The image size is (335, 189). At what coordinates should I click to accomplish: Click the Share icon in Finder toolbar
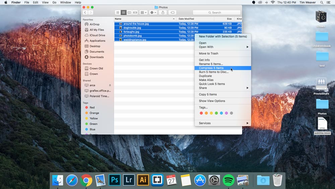pos(163,12)
